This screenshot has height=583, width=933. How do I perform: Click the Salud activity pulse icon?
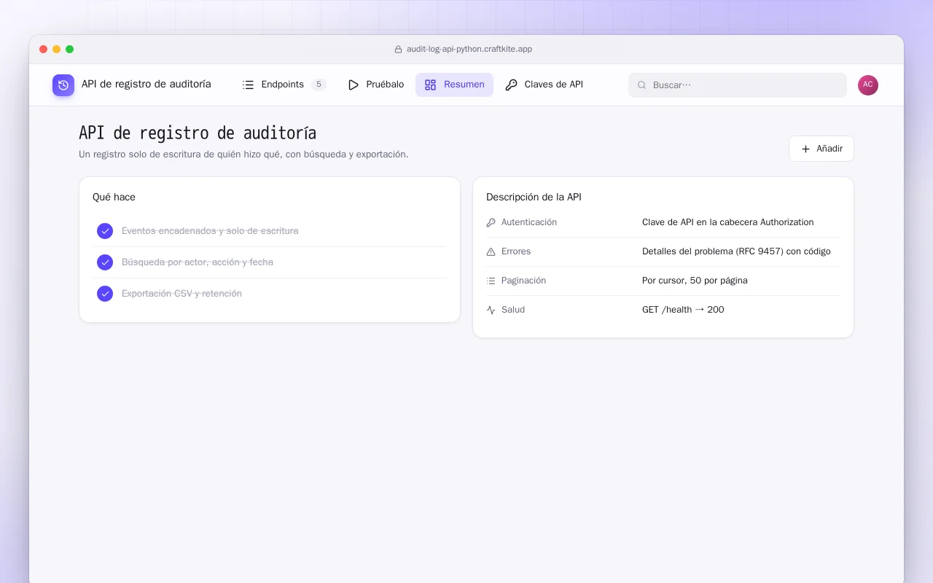[x=491, y=310]
